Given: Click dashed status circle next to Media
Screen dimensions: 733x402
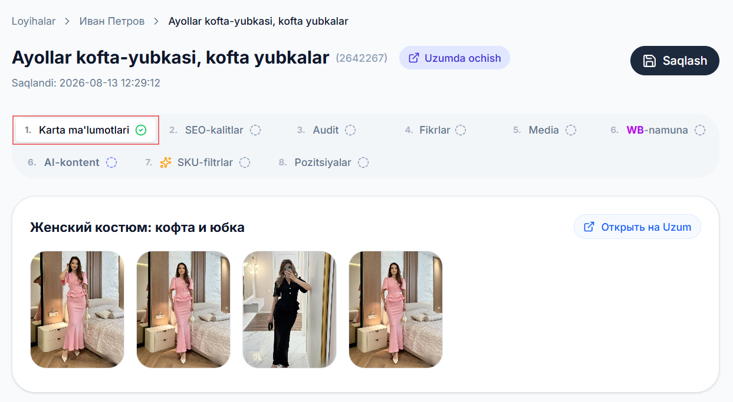Looking at the screenshot, I should [570, 130].
